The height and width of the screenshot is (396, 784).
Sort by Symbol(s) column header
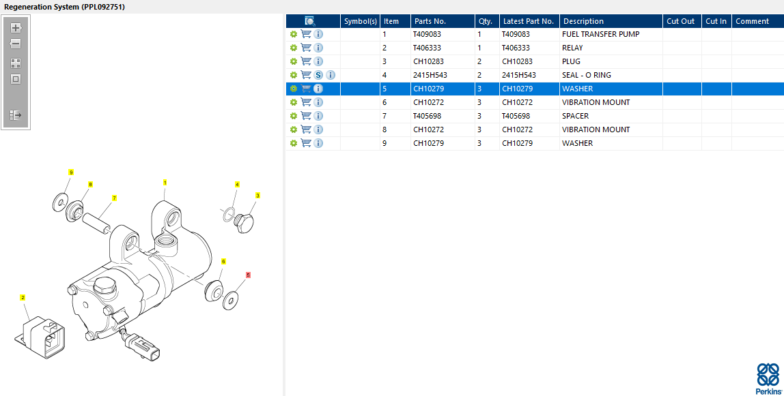point(361,21)
